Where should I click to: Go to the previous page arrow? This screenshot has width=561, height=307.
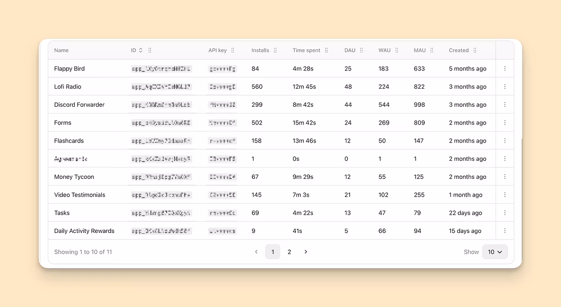point(256,252)
